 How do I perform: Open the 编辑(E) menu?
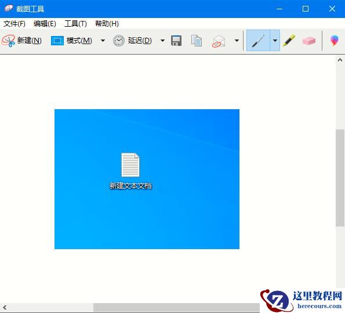45,24
